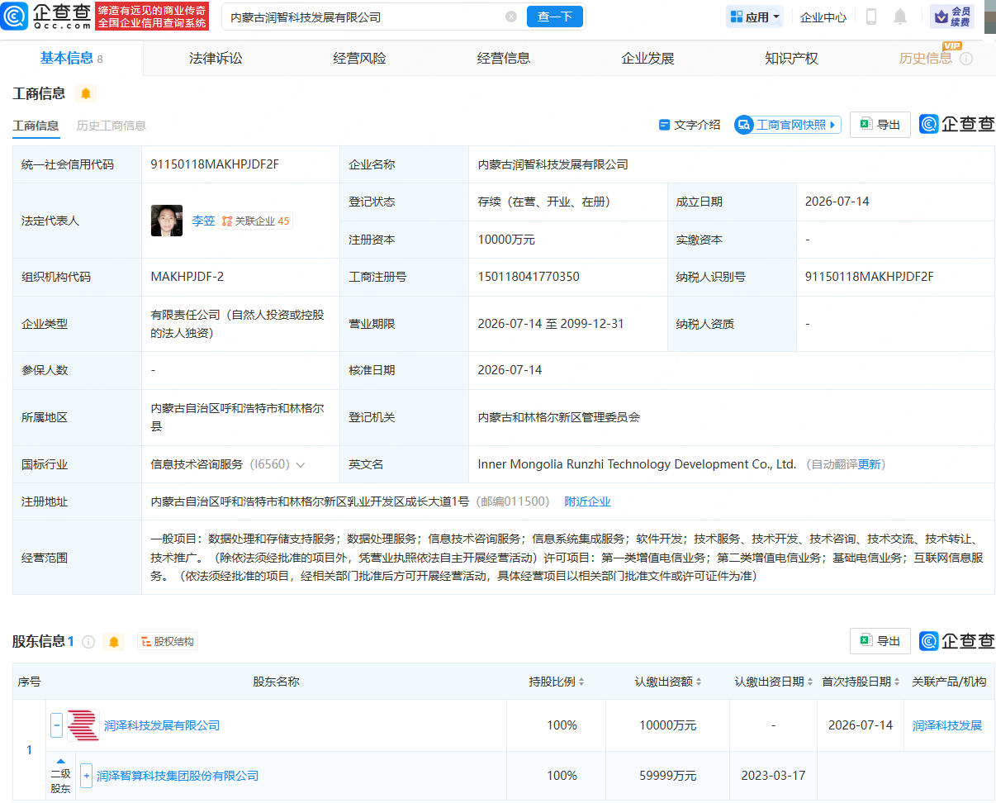Open the mobile phone app icon in the header
The height and width of the screenshot is (803, 996).
coord(871,17)
